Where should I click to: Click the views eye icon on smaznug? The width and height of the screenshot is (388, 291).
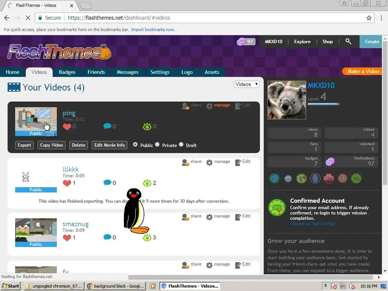147,238
